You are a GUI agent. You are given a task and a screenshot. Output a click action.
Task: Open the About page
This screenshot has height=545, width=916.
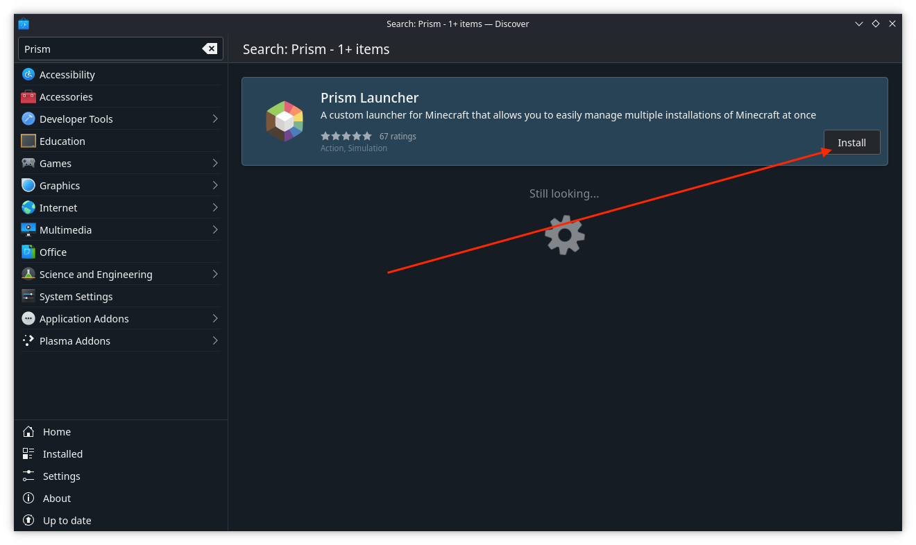56,498
